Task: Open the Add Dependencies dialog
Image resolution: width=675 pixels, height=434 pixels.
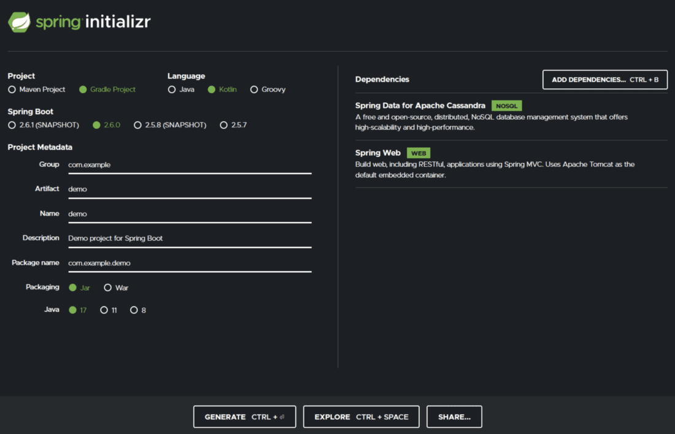Action: (604, 80)
